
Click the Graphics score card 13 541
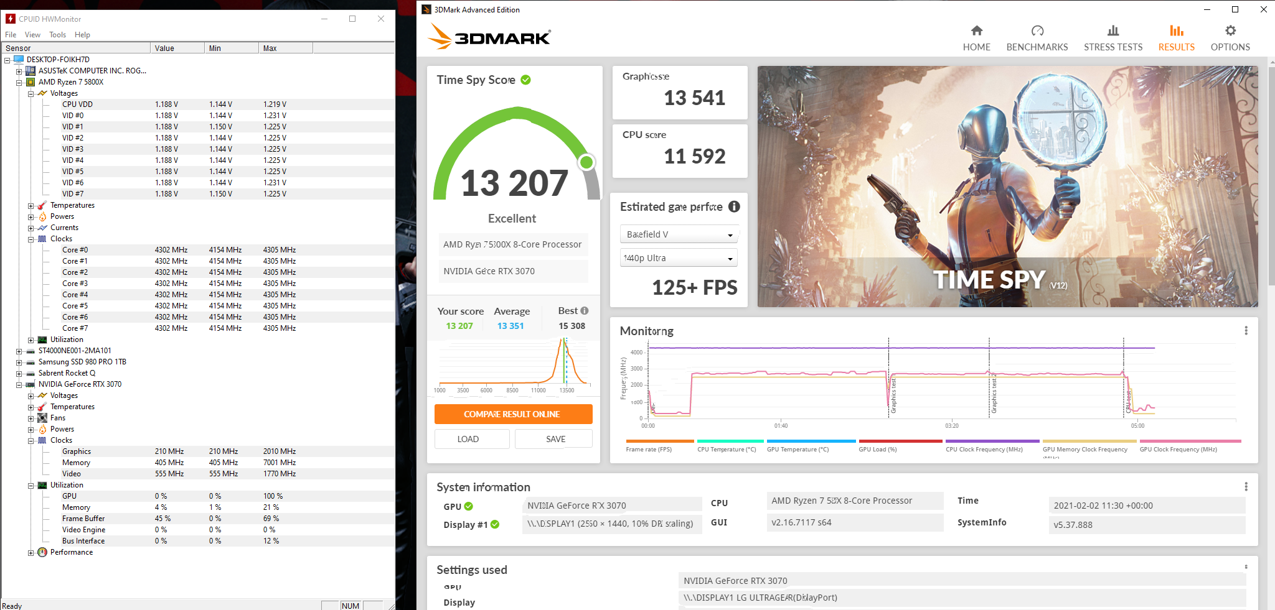pos(680,93)
